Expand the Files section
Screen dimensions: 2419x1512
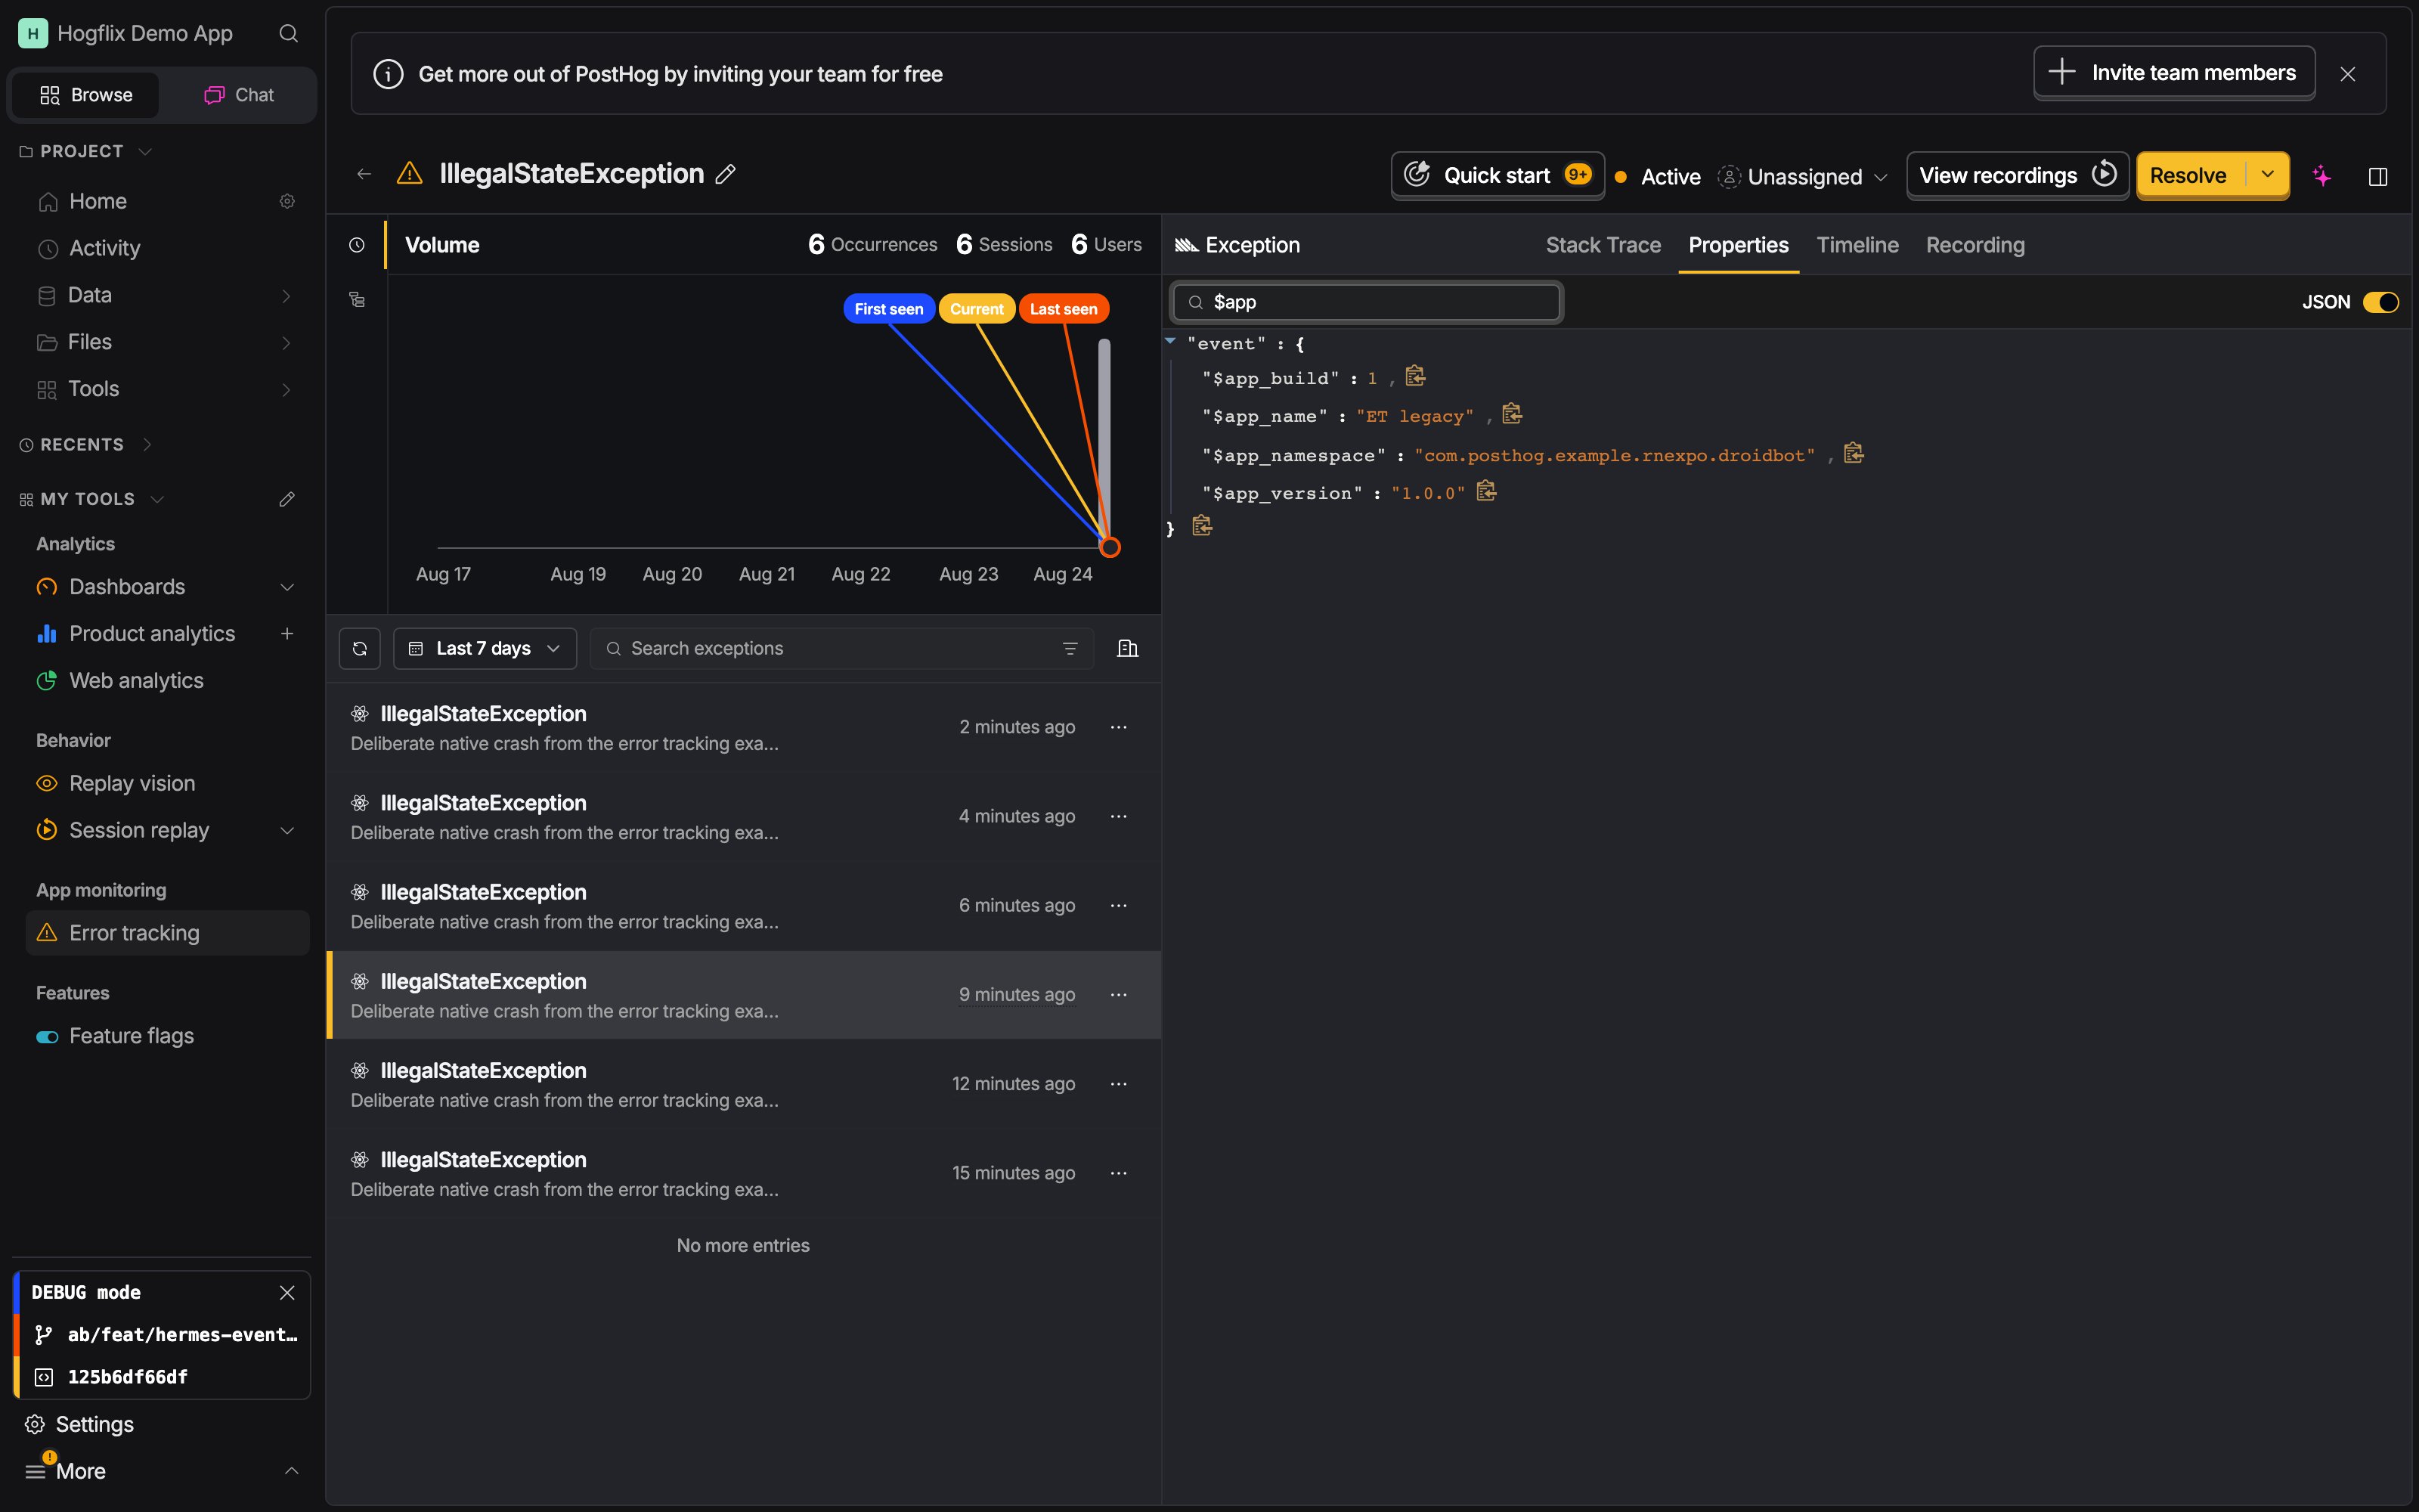(168, 342)
